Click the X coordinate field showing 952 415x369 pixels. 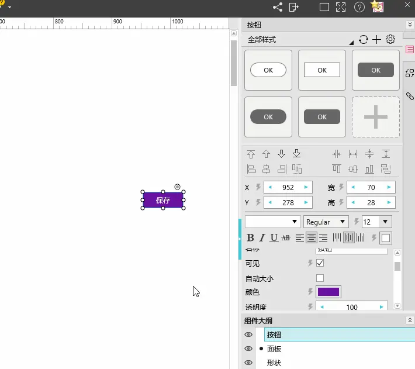point(288,187)
